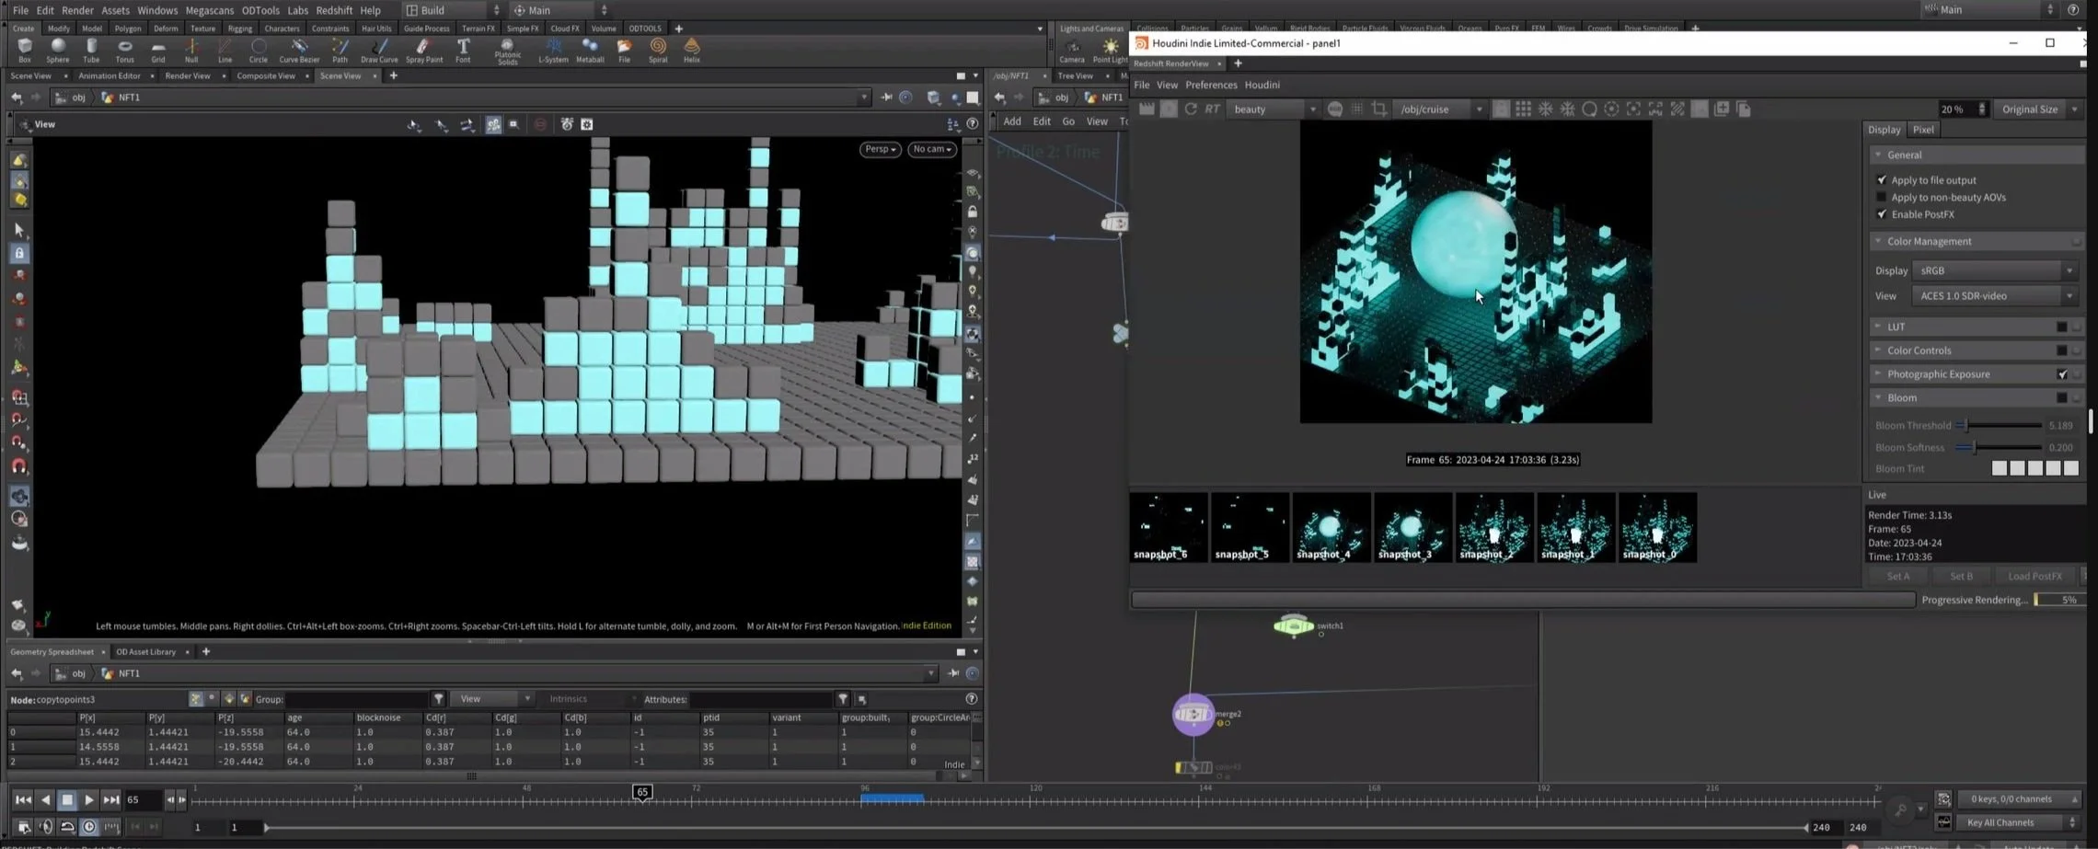Switch to the Polygon shelf tab

[x=128, y=29]
